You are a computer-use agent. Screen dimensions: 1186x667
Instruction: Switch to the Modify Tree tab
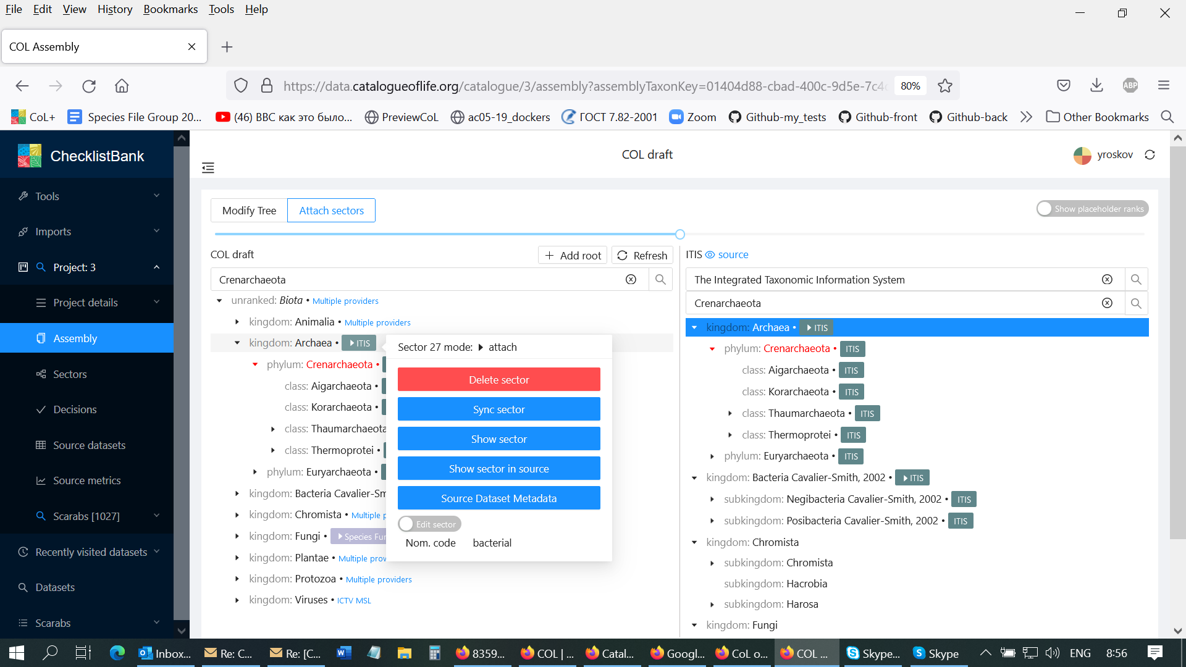point(249,210)
